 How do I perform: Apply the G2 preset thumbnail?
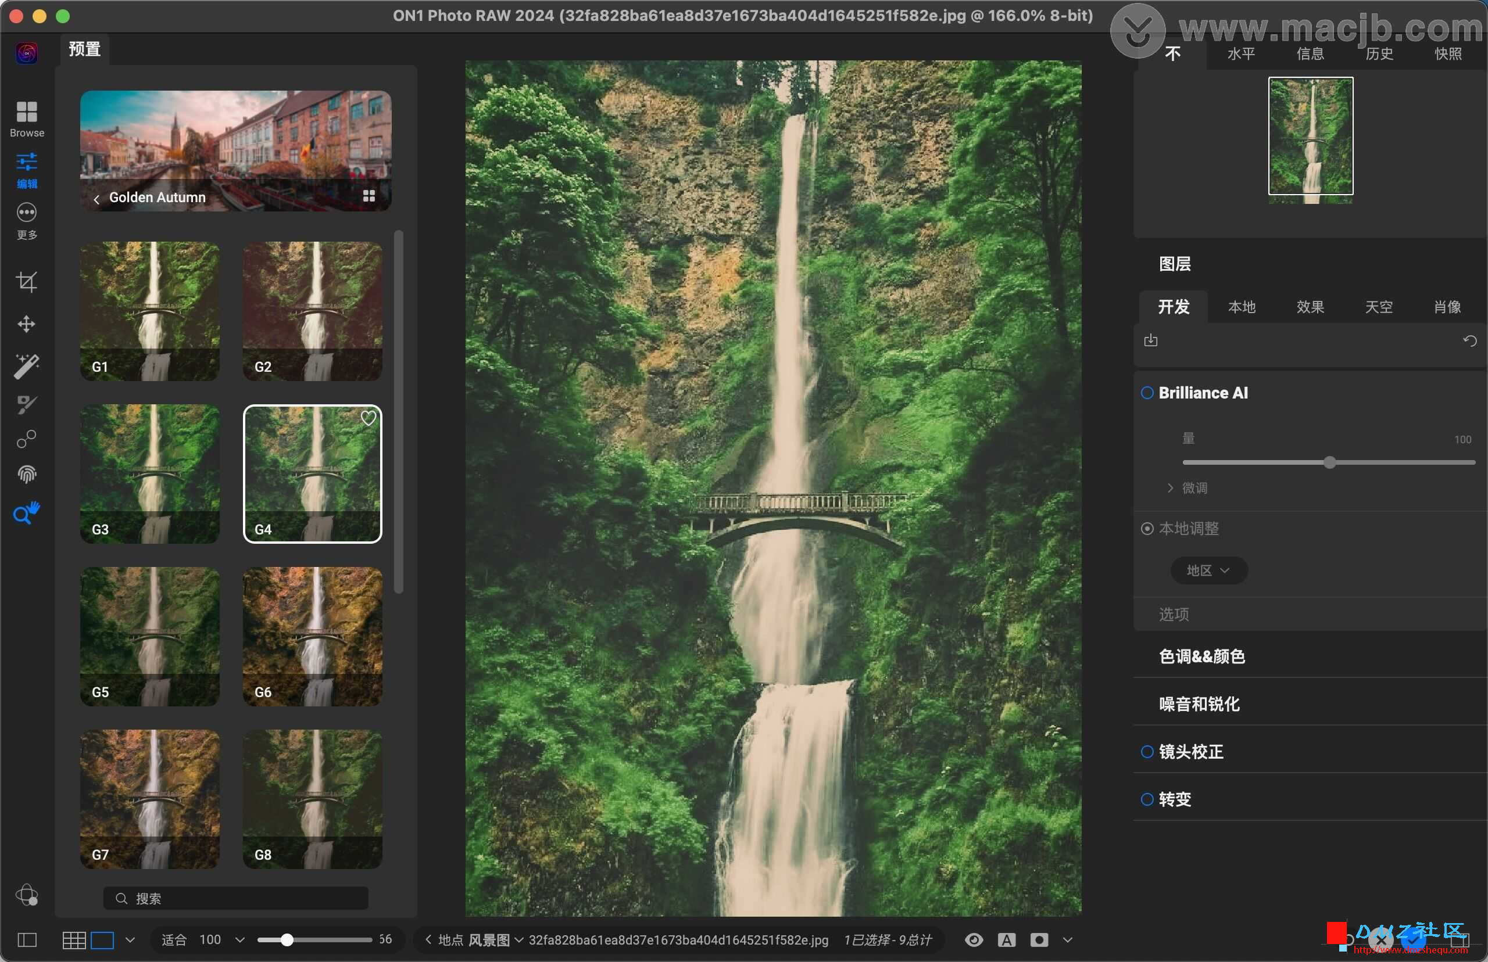click(312, 311)
